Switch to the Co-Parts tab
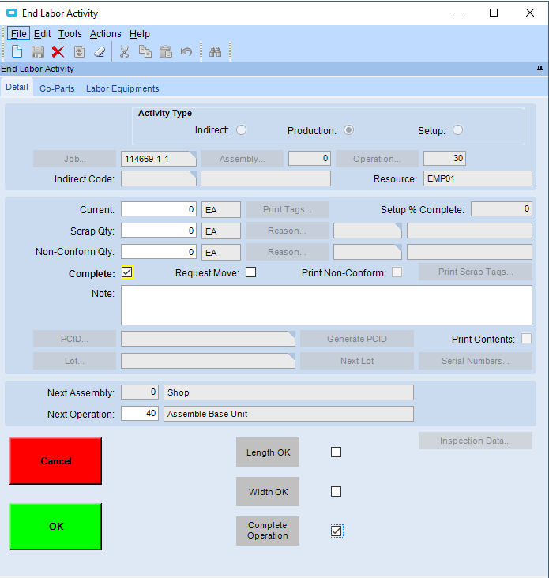Image resolution: width=549 pixels, height=578 pixels. click(57, 88)
